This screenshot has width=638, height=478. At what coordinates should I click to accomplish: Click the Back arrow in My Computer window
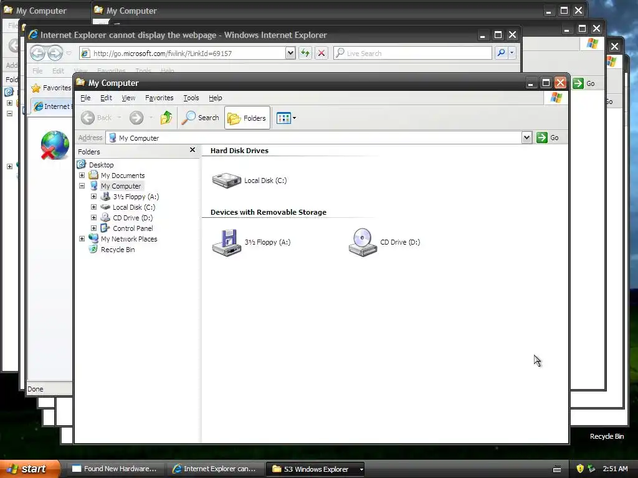click(87, 118)
